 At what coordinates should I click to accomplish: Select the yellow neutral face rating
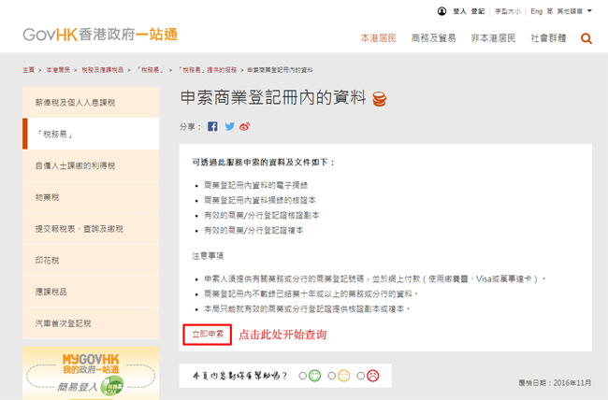(343, 376)
